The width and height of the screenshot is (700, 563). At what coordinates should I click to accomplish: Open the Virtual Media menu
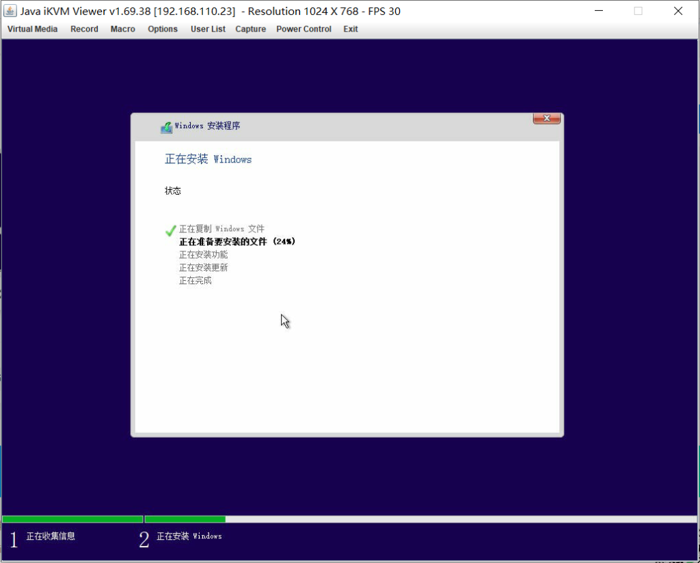click(x=32, y=29)
